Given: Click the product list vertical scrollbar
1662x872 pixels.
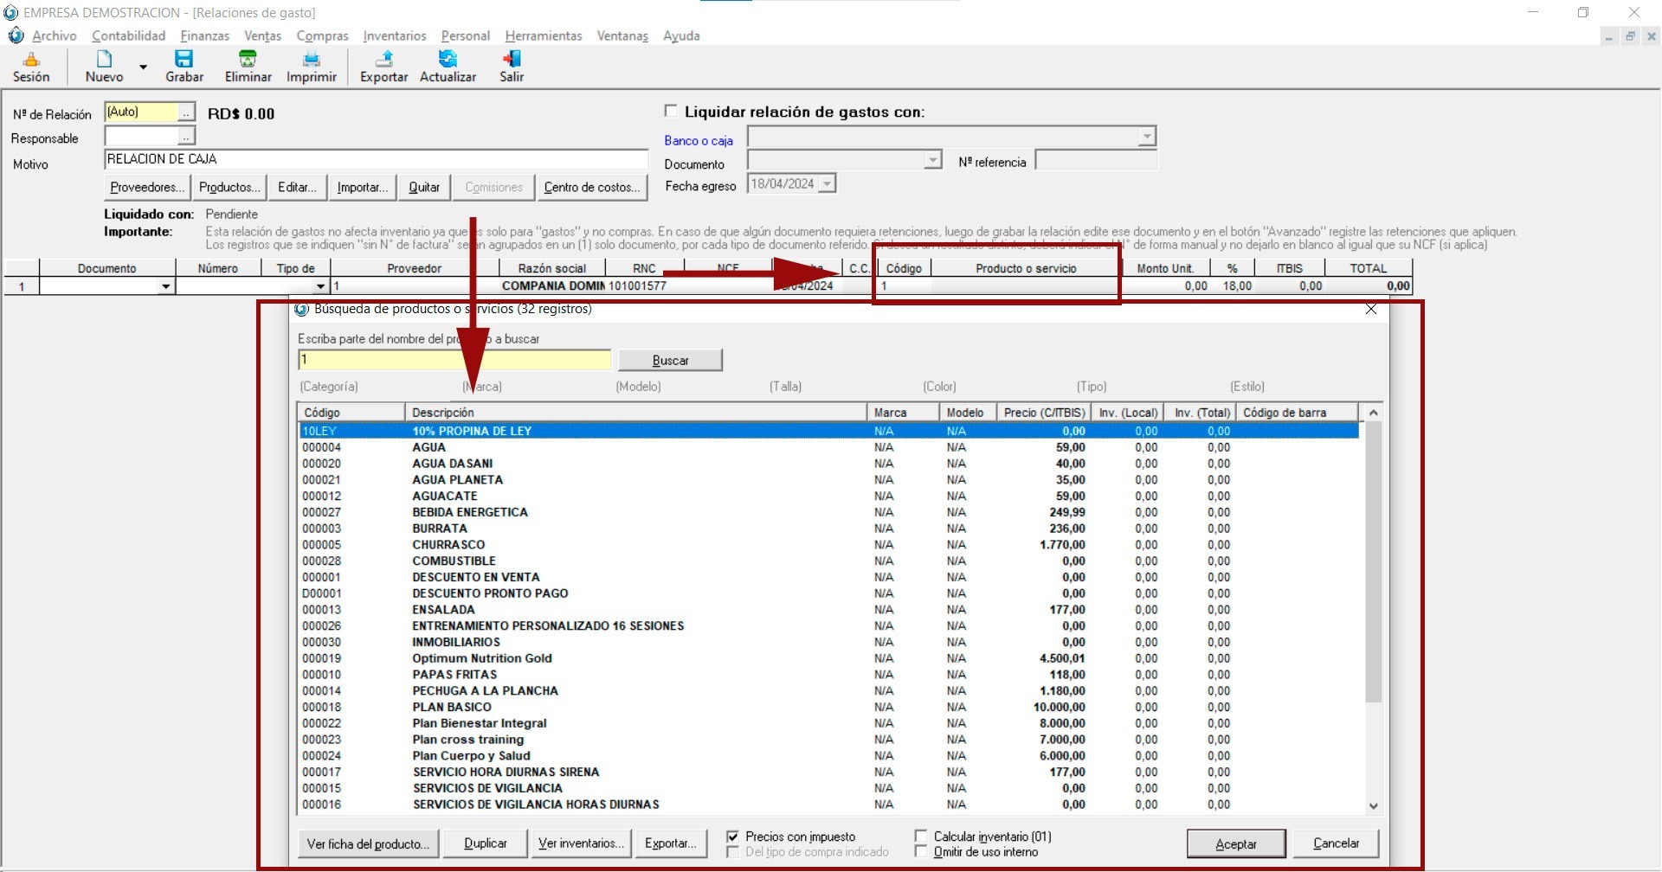Looking at the screenshot, I should 1373,562.
